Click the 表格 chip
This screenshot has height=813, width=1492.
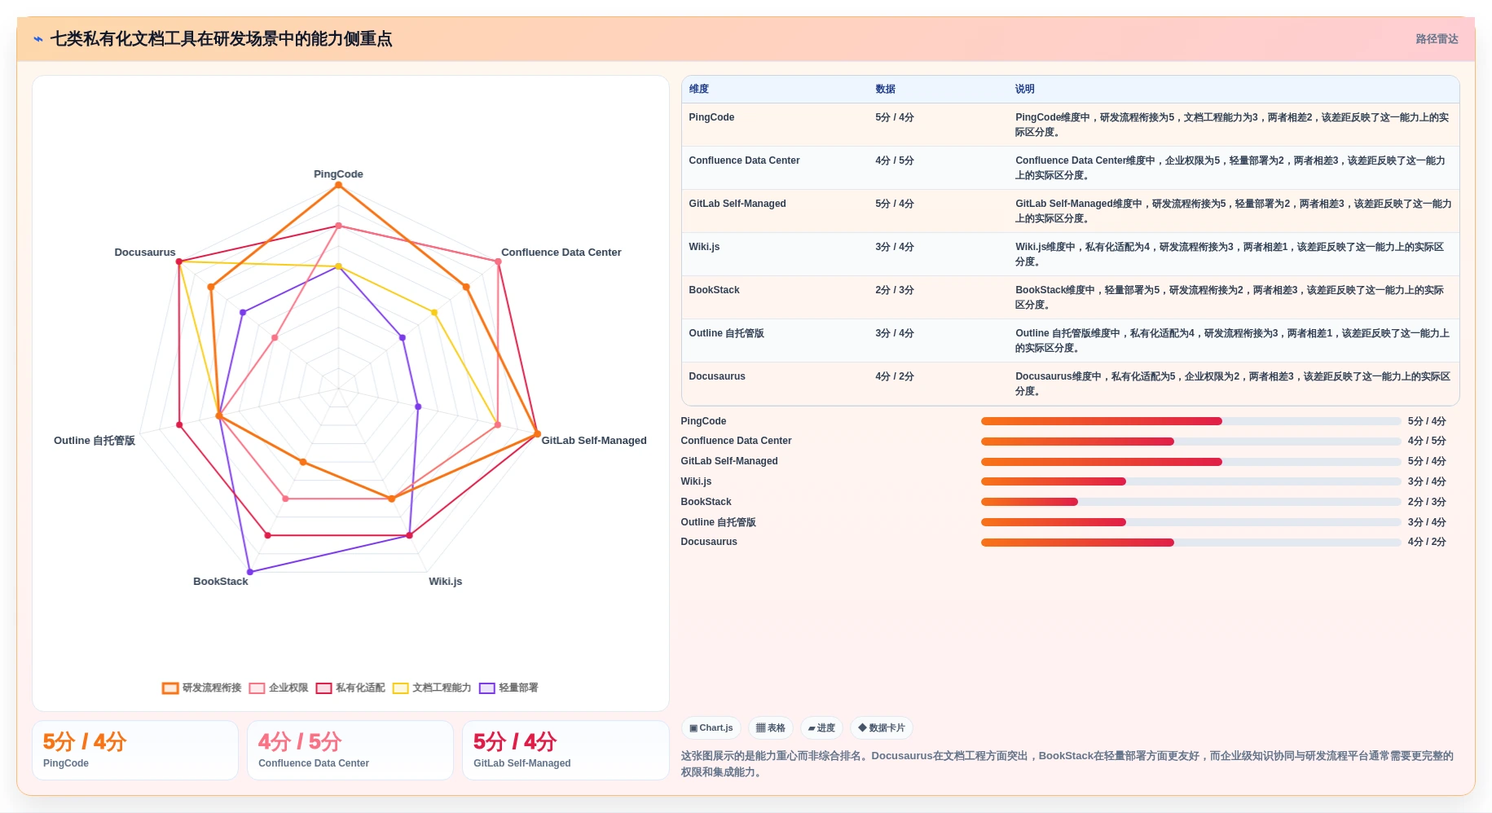coord(770,727)
